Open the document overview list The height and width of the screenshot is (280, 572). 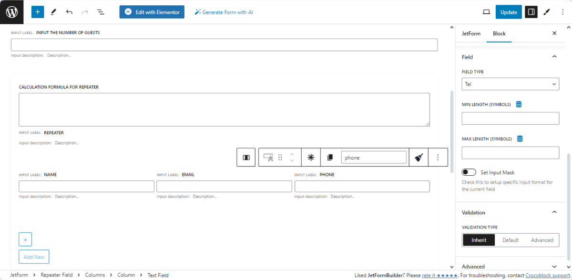click(x=101, y=11)
